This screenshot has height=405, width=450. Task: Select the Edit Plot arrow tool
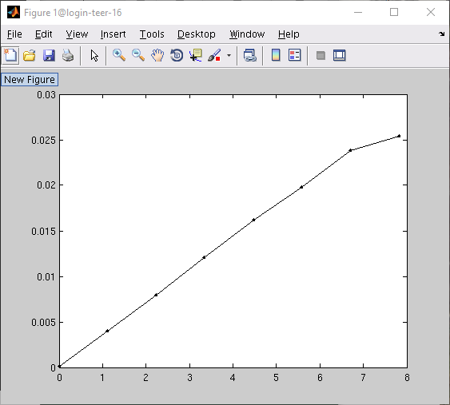tap(94, 55)
